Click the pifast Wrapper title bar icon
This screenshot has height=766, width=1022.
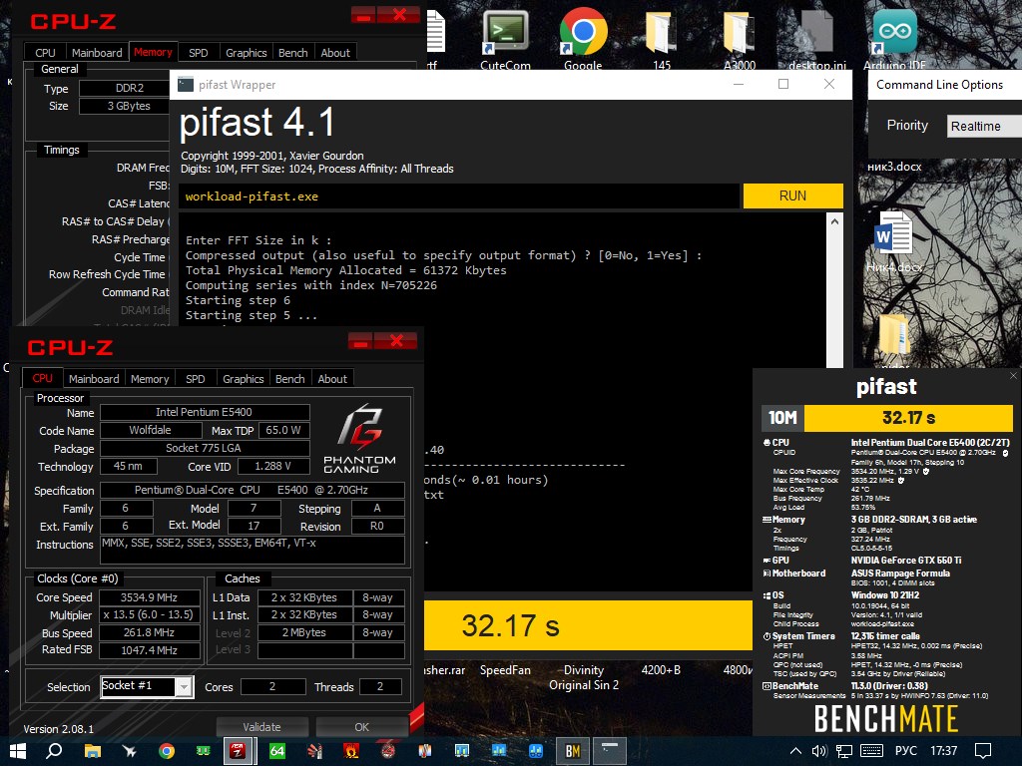pos(185,85)
